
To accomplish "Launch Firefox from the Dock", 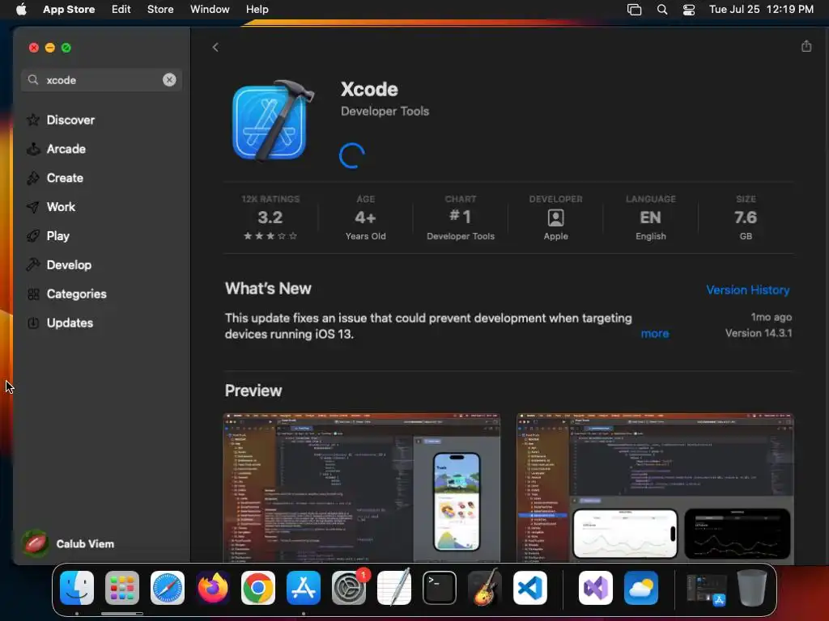I will [213, 588].
